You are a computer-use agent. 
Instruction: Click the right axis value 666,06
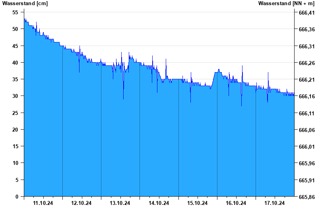pos(307,130)
